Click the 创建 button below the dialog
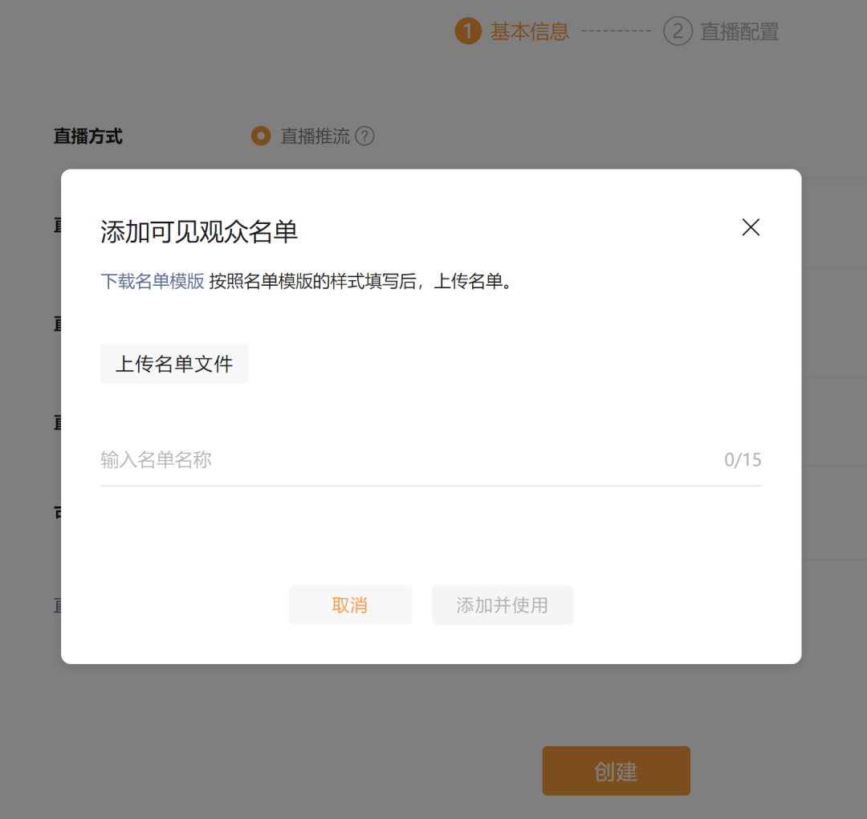 616,771
